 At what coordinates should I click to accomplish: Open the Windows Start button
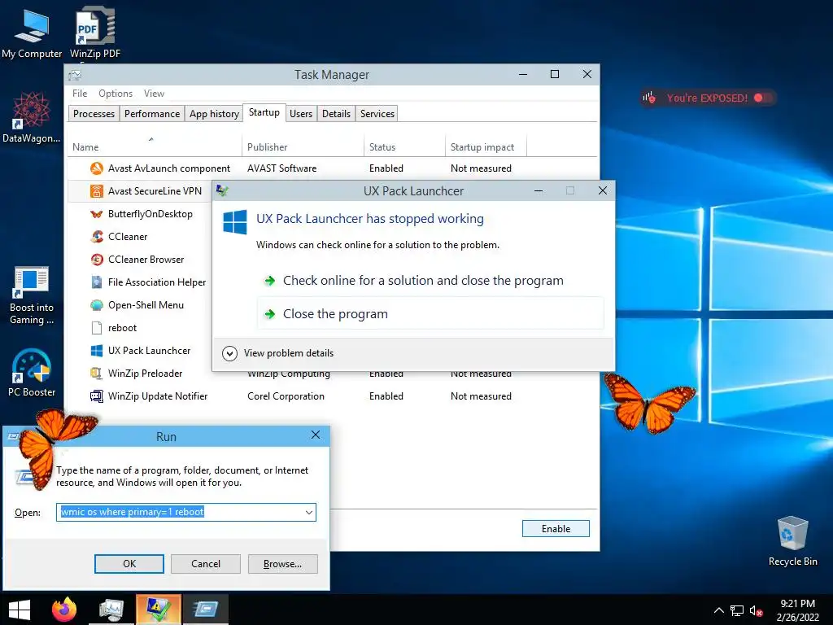(x=20, y=610)
